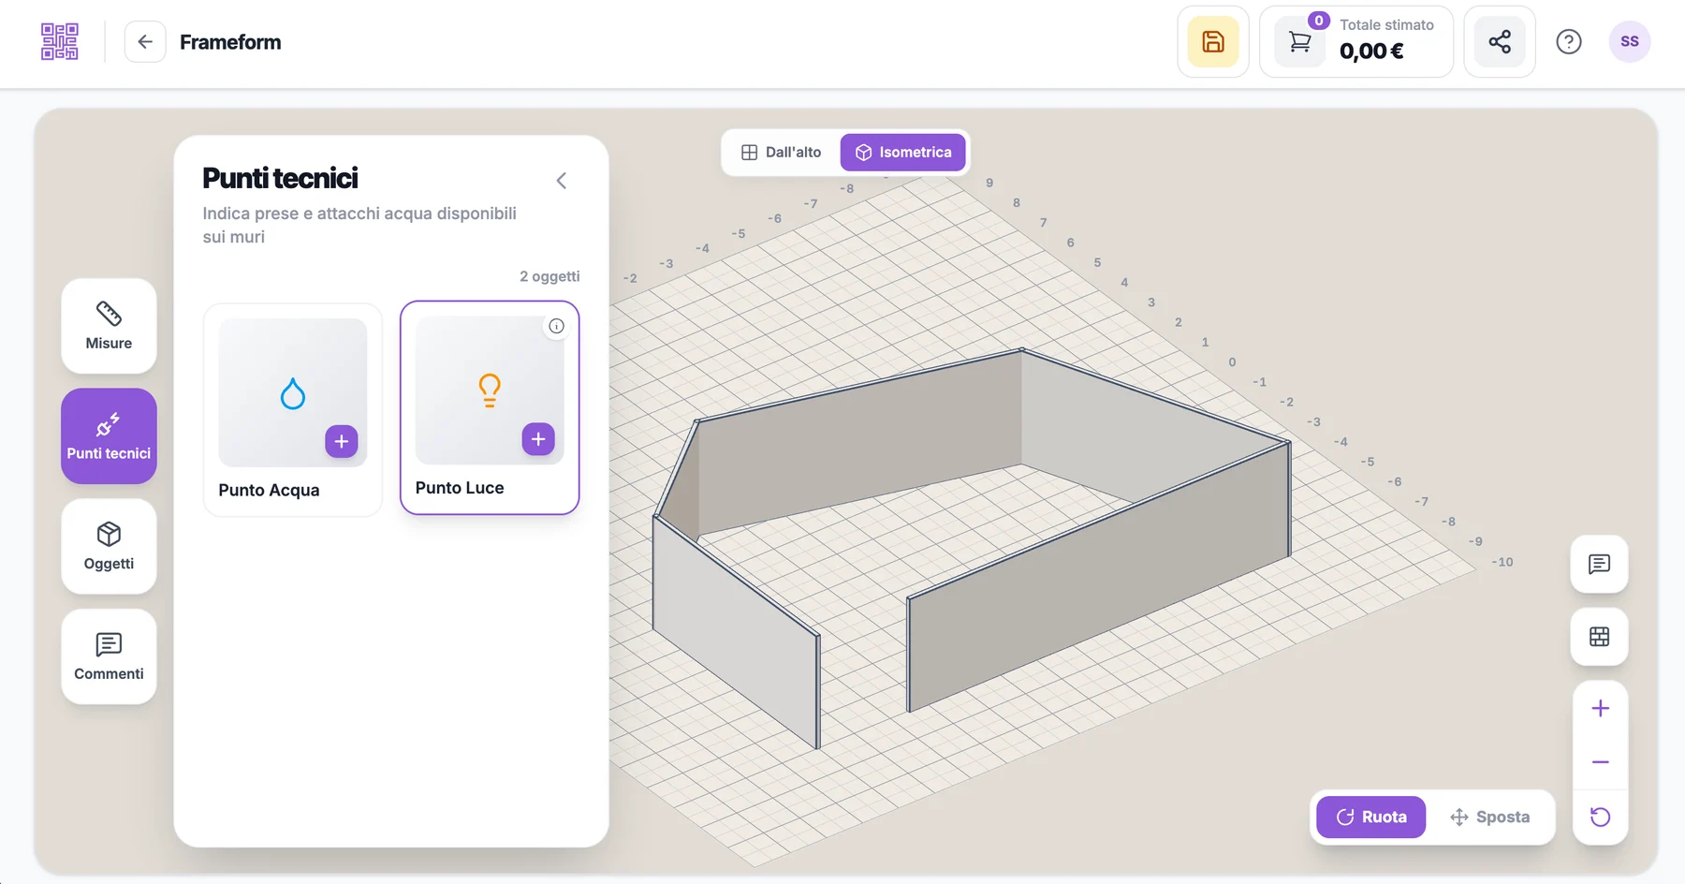Save the project with the floppy icon
Screen dimensions: 1685x884
pyautogui.click(x=1213, y=42)
